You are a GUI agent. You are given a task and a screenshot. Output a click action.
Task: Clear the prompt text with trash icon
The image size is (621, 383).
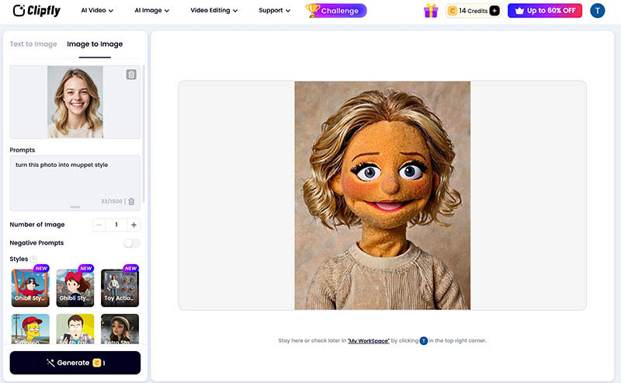pos(131,201)
